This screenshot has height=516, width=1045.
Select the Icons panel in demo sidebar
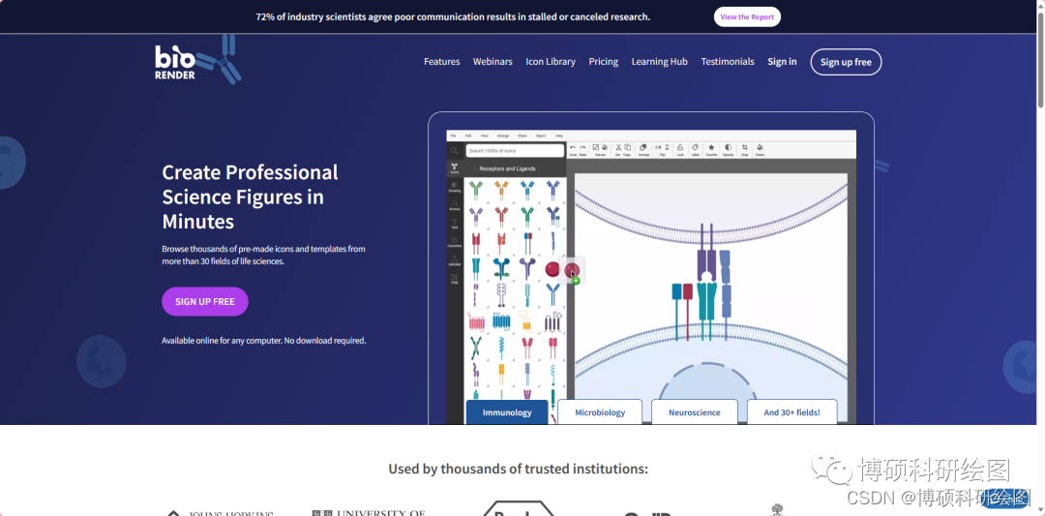455,168
